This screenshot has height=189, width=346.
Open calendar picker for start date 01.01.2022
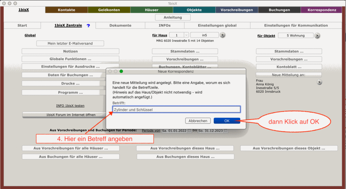coord(189,131)
